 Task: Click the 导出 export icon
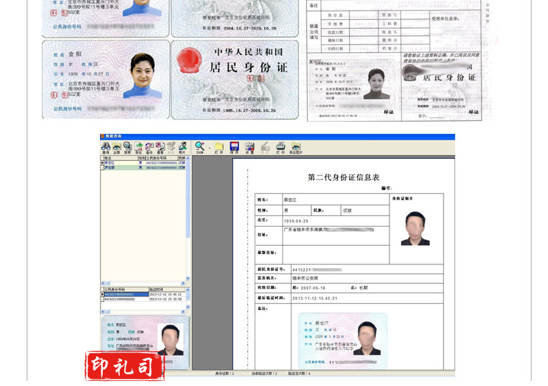[138, 147]
